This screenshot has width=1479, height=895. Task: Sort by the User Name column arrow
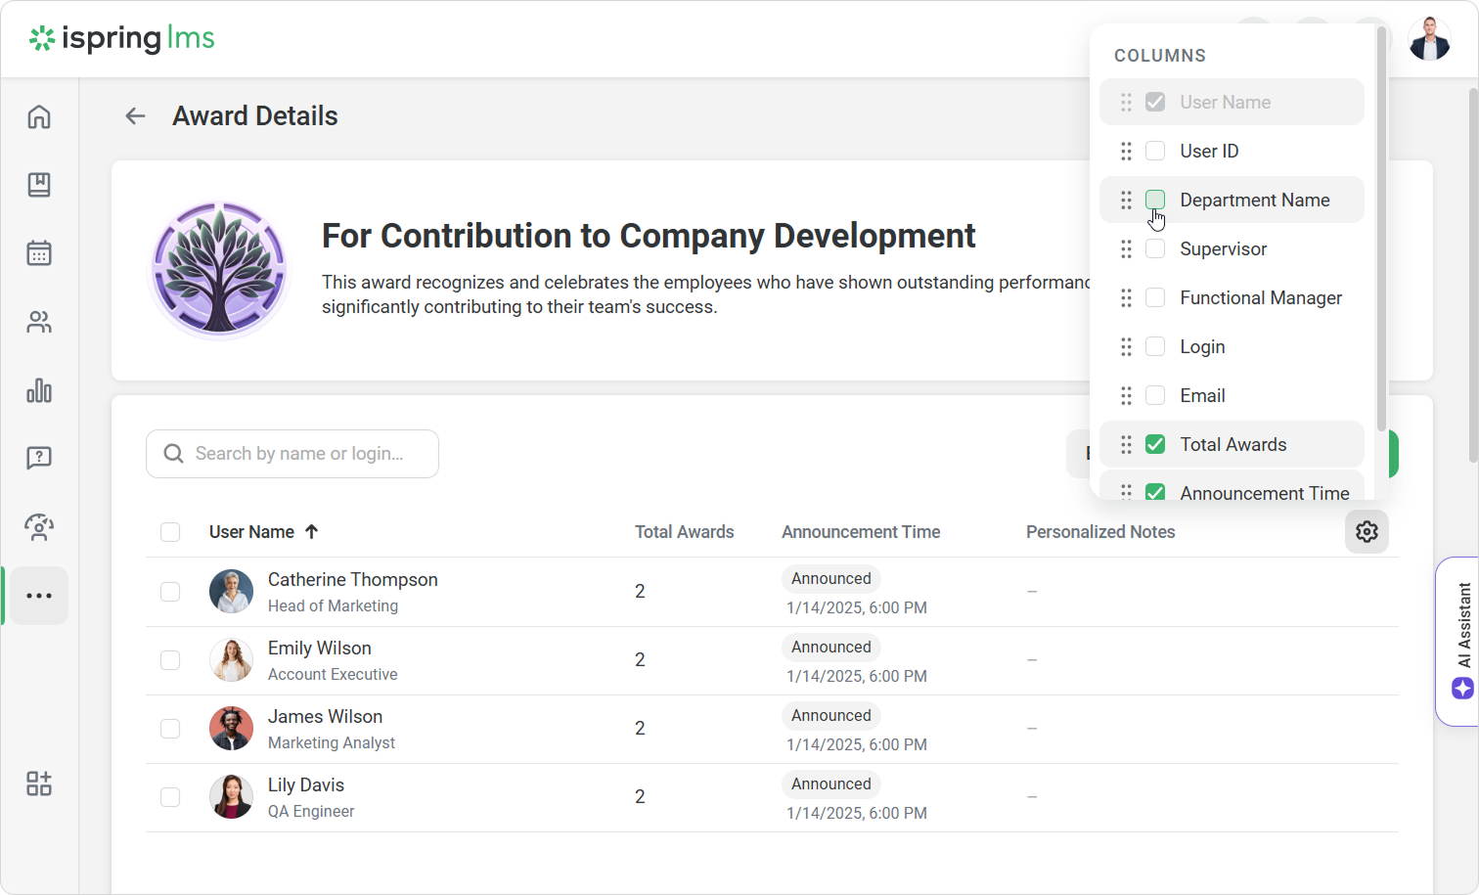(x=312, y=532)
